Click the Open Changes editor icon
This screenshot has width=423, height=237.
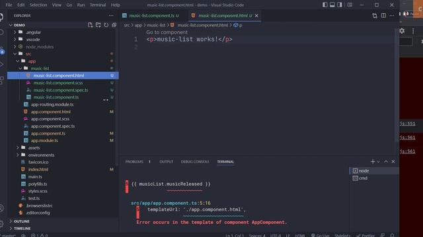(375, 16)
